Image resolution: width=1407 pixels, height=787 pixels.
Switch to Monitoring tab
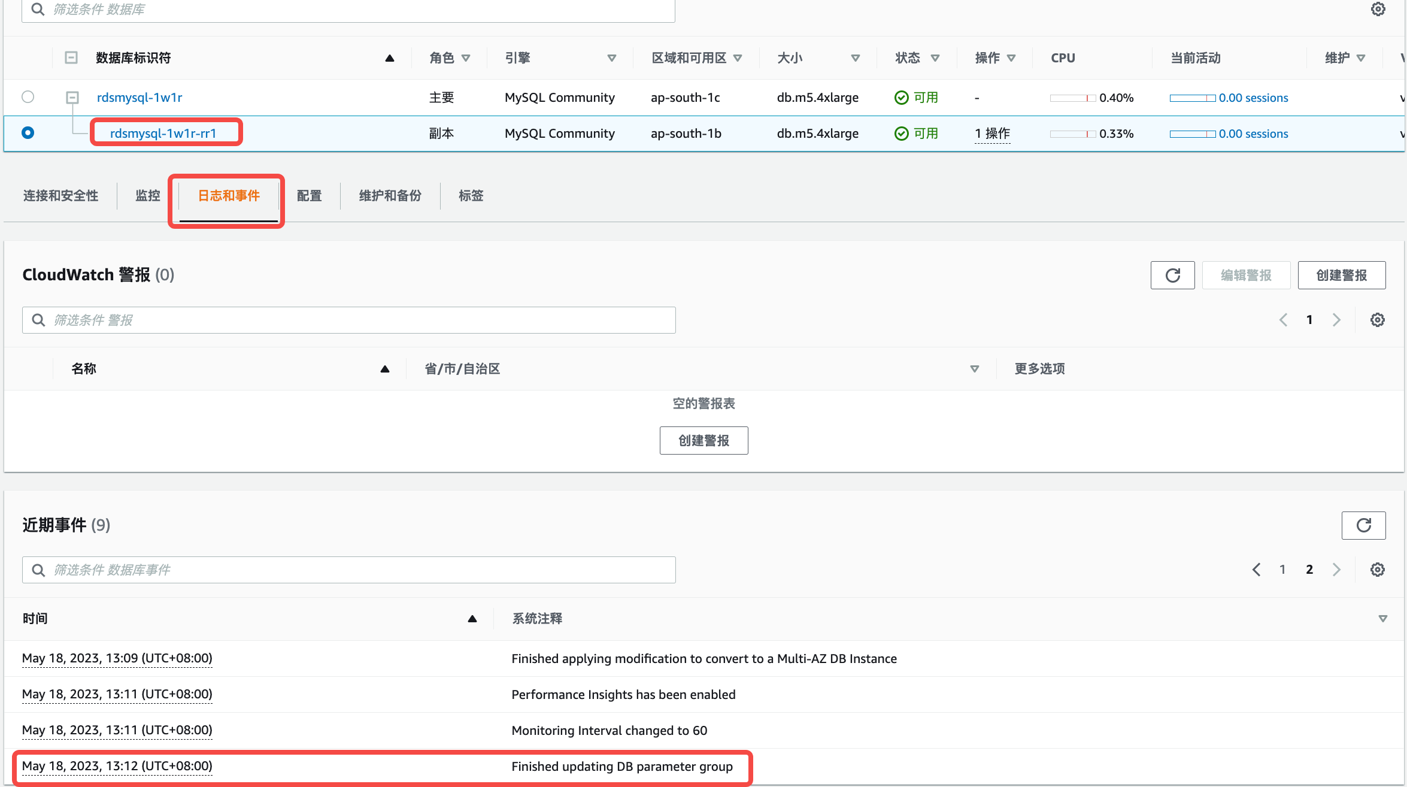point(147,196)
